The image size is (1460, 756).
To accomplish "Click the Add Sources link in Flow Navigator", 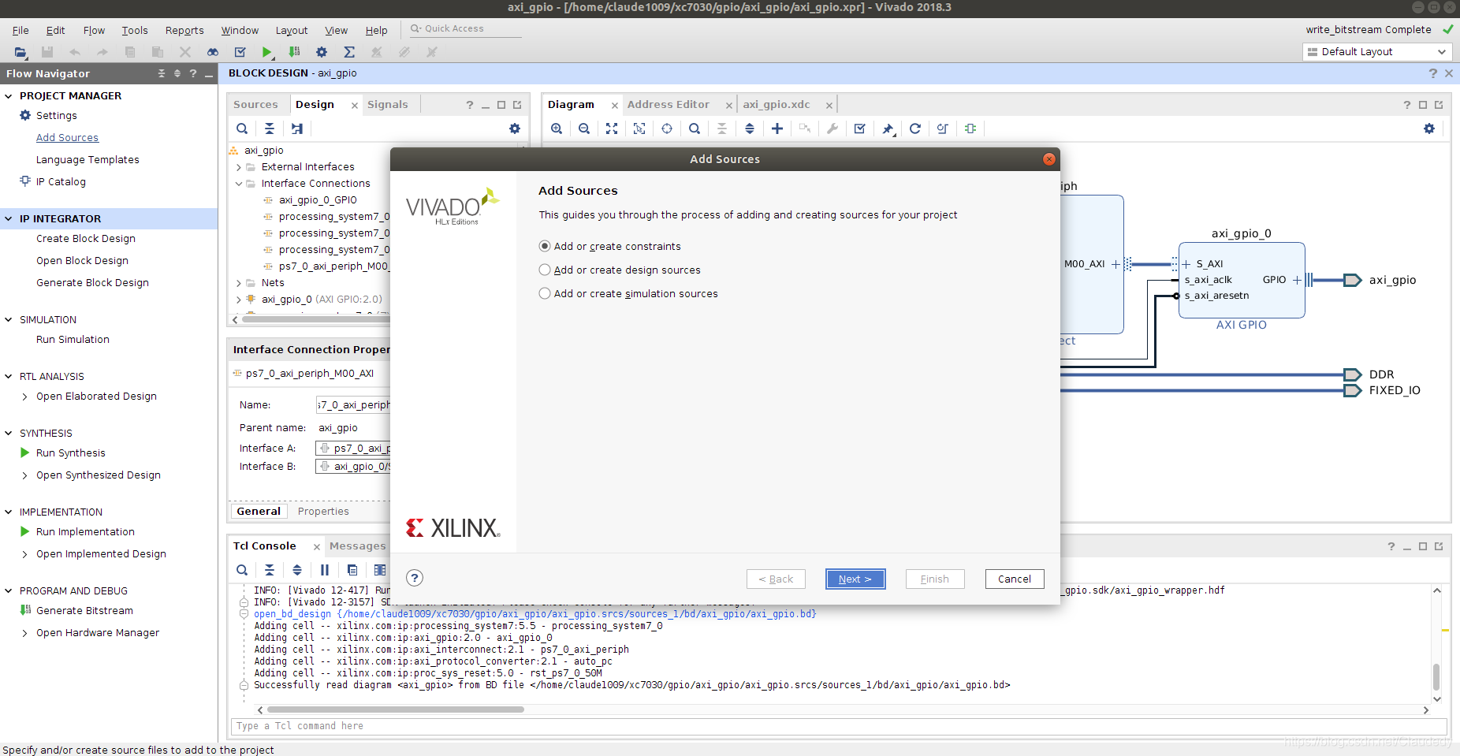I will [x=67, y=137].
